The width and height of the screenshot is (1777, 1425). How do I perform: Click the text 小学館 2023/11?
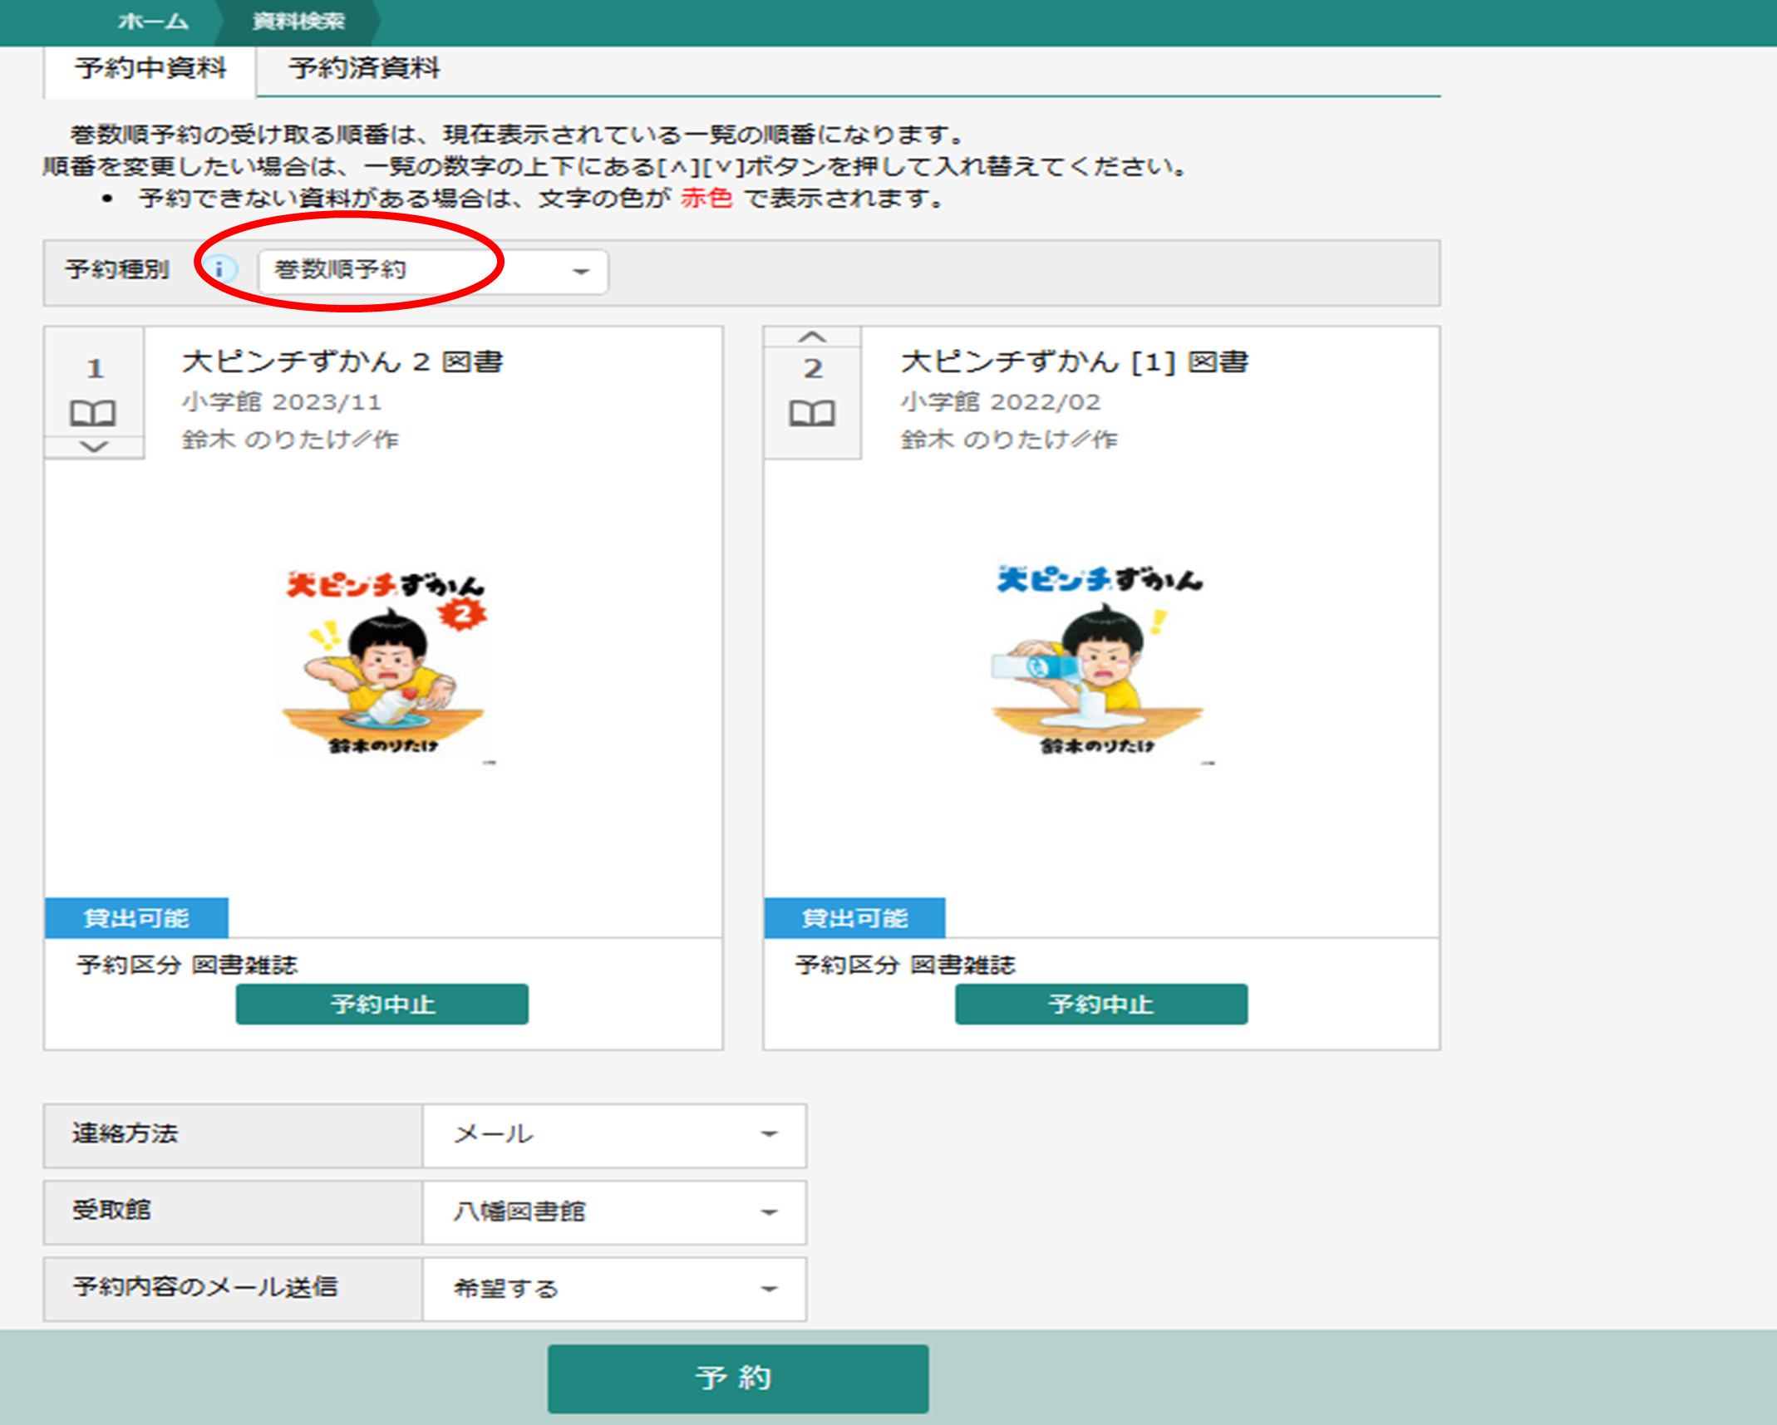282,402
